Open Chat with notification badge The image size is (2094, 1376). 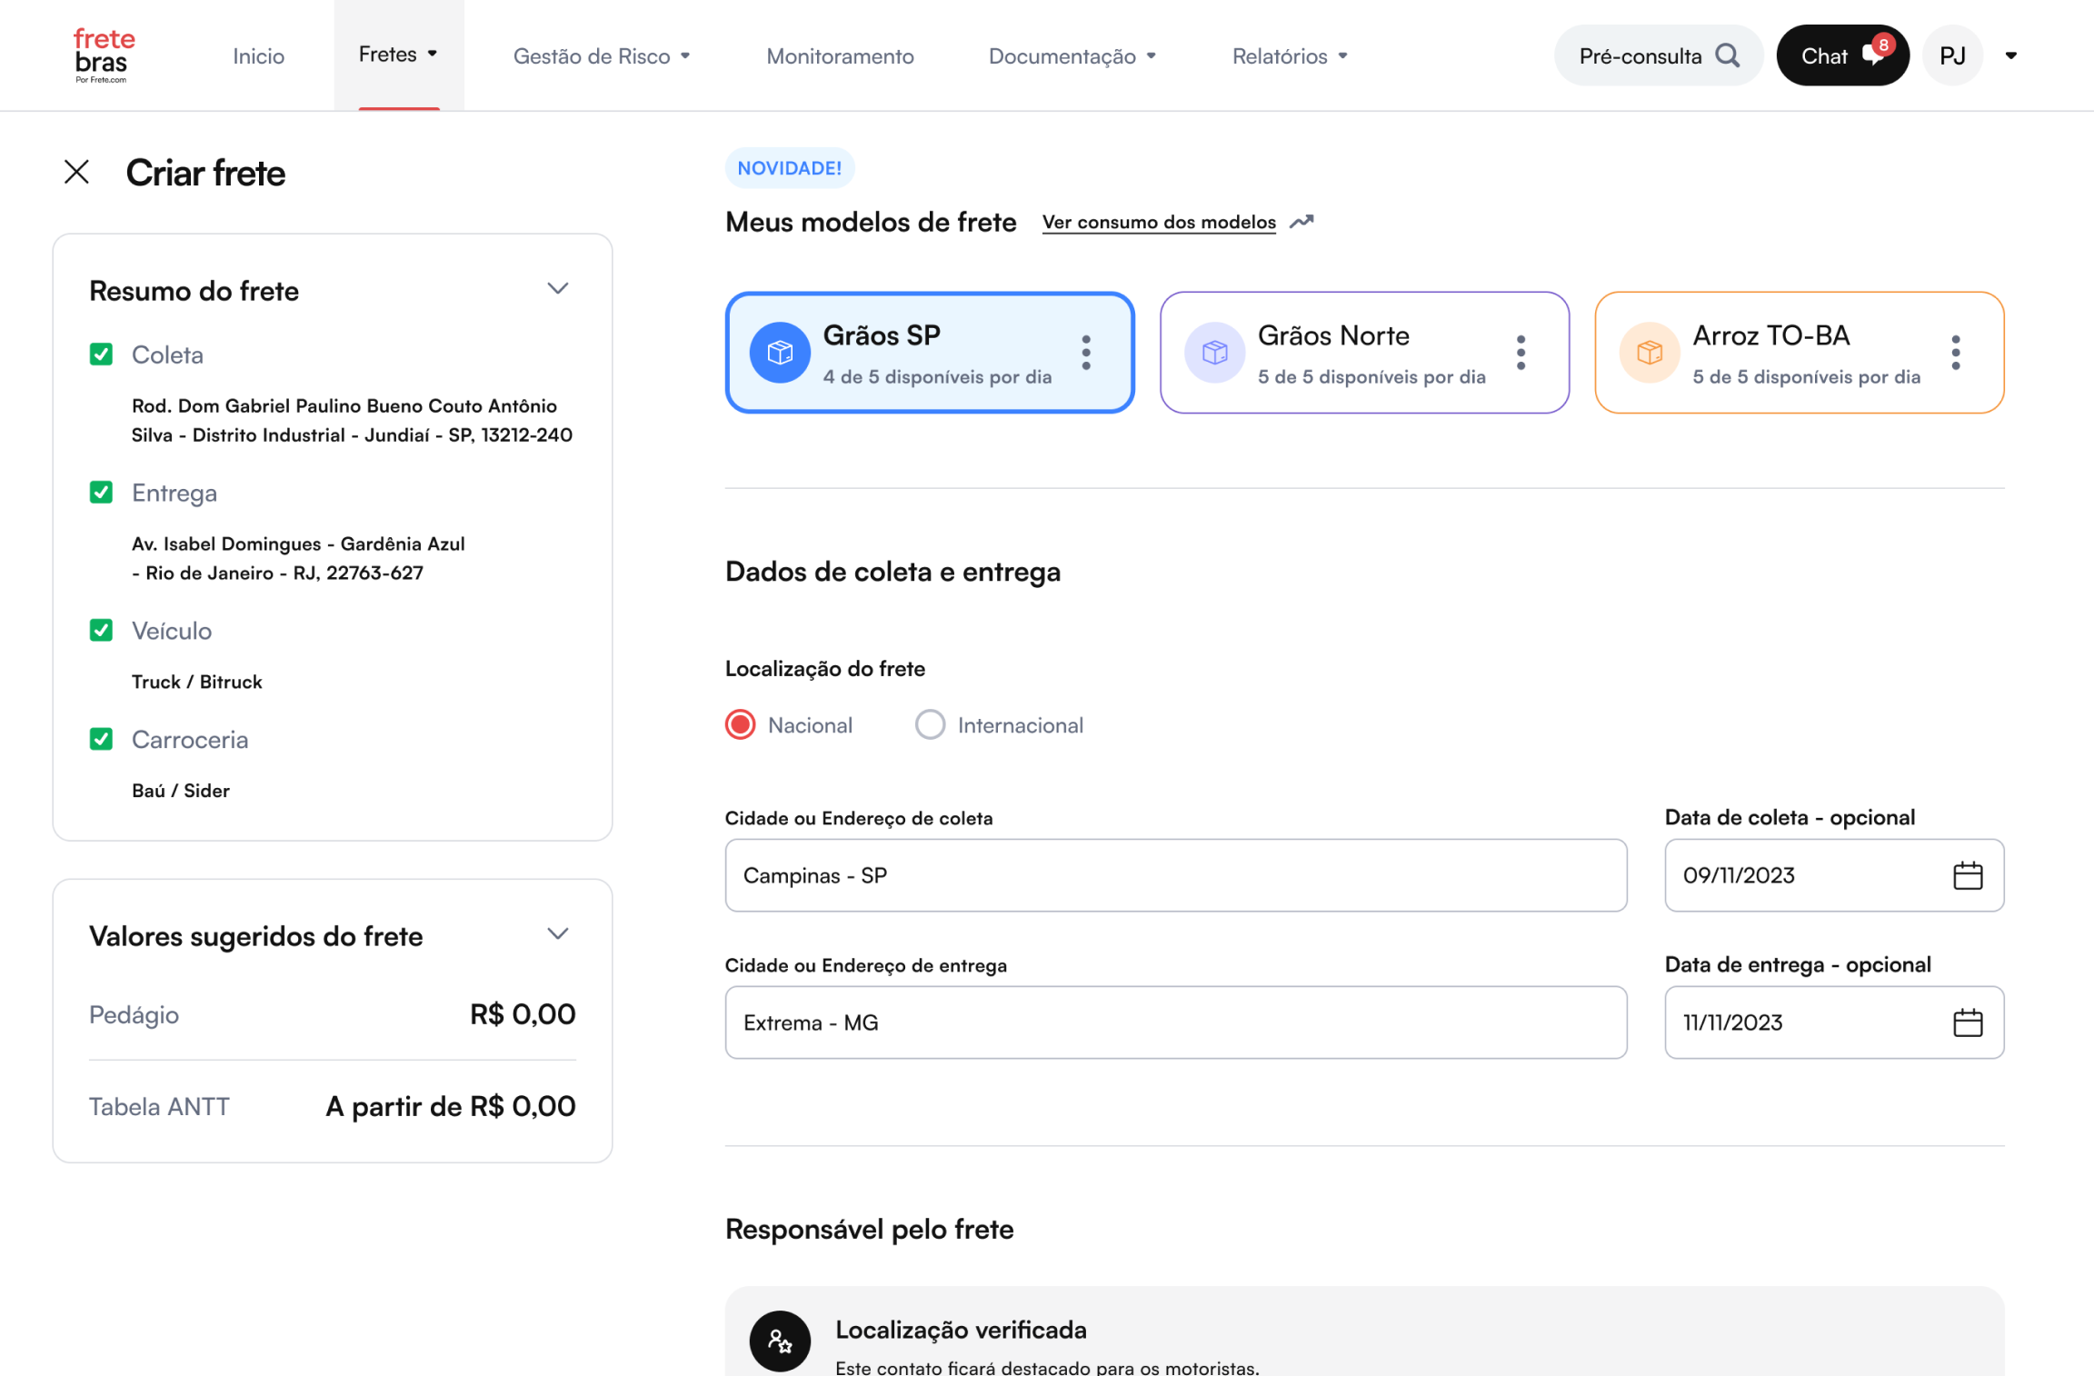(1841, 55)
